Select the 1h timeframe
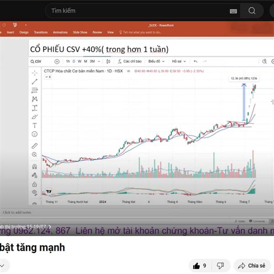The width and height of the screenshot is (274, 274). point(68,61)
